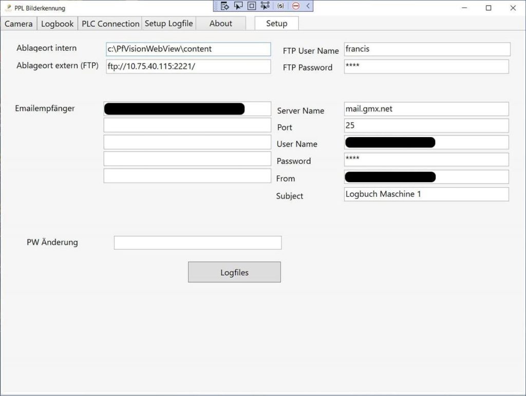The height and width of the screenshot is (396, 526).
Task: Open Live Visual Tree from debug toolbar
Action: click(224, 6)
